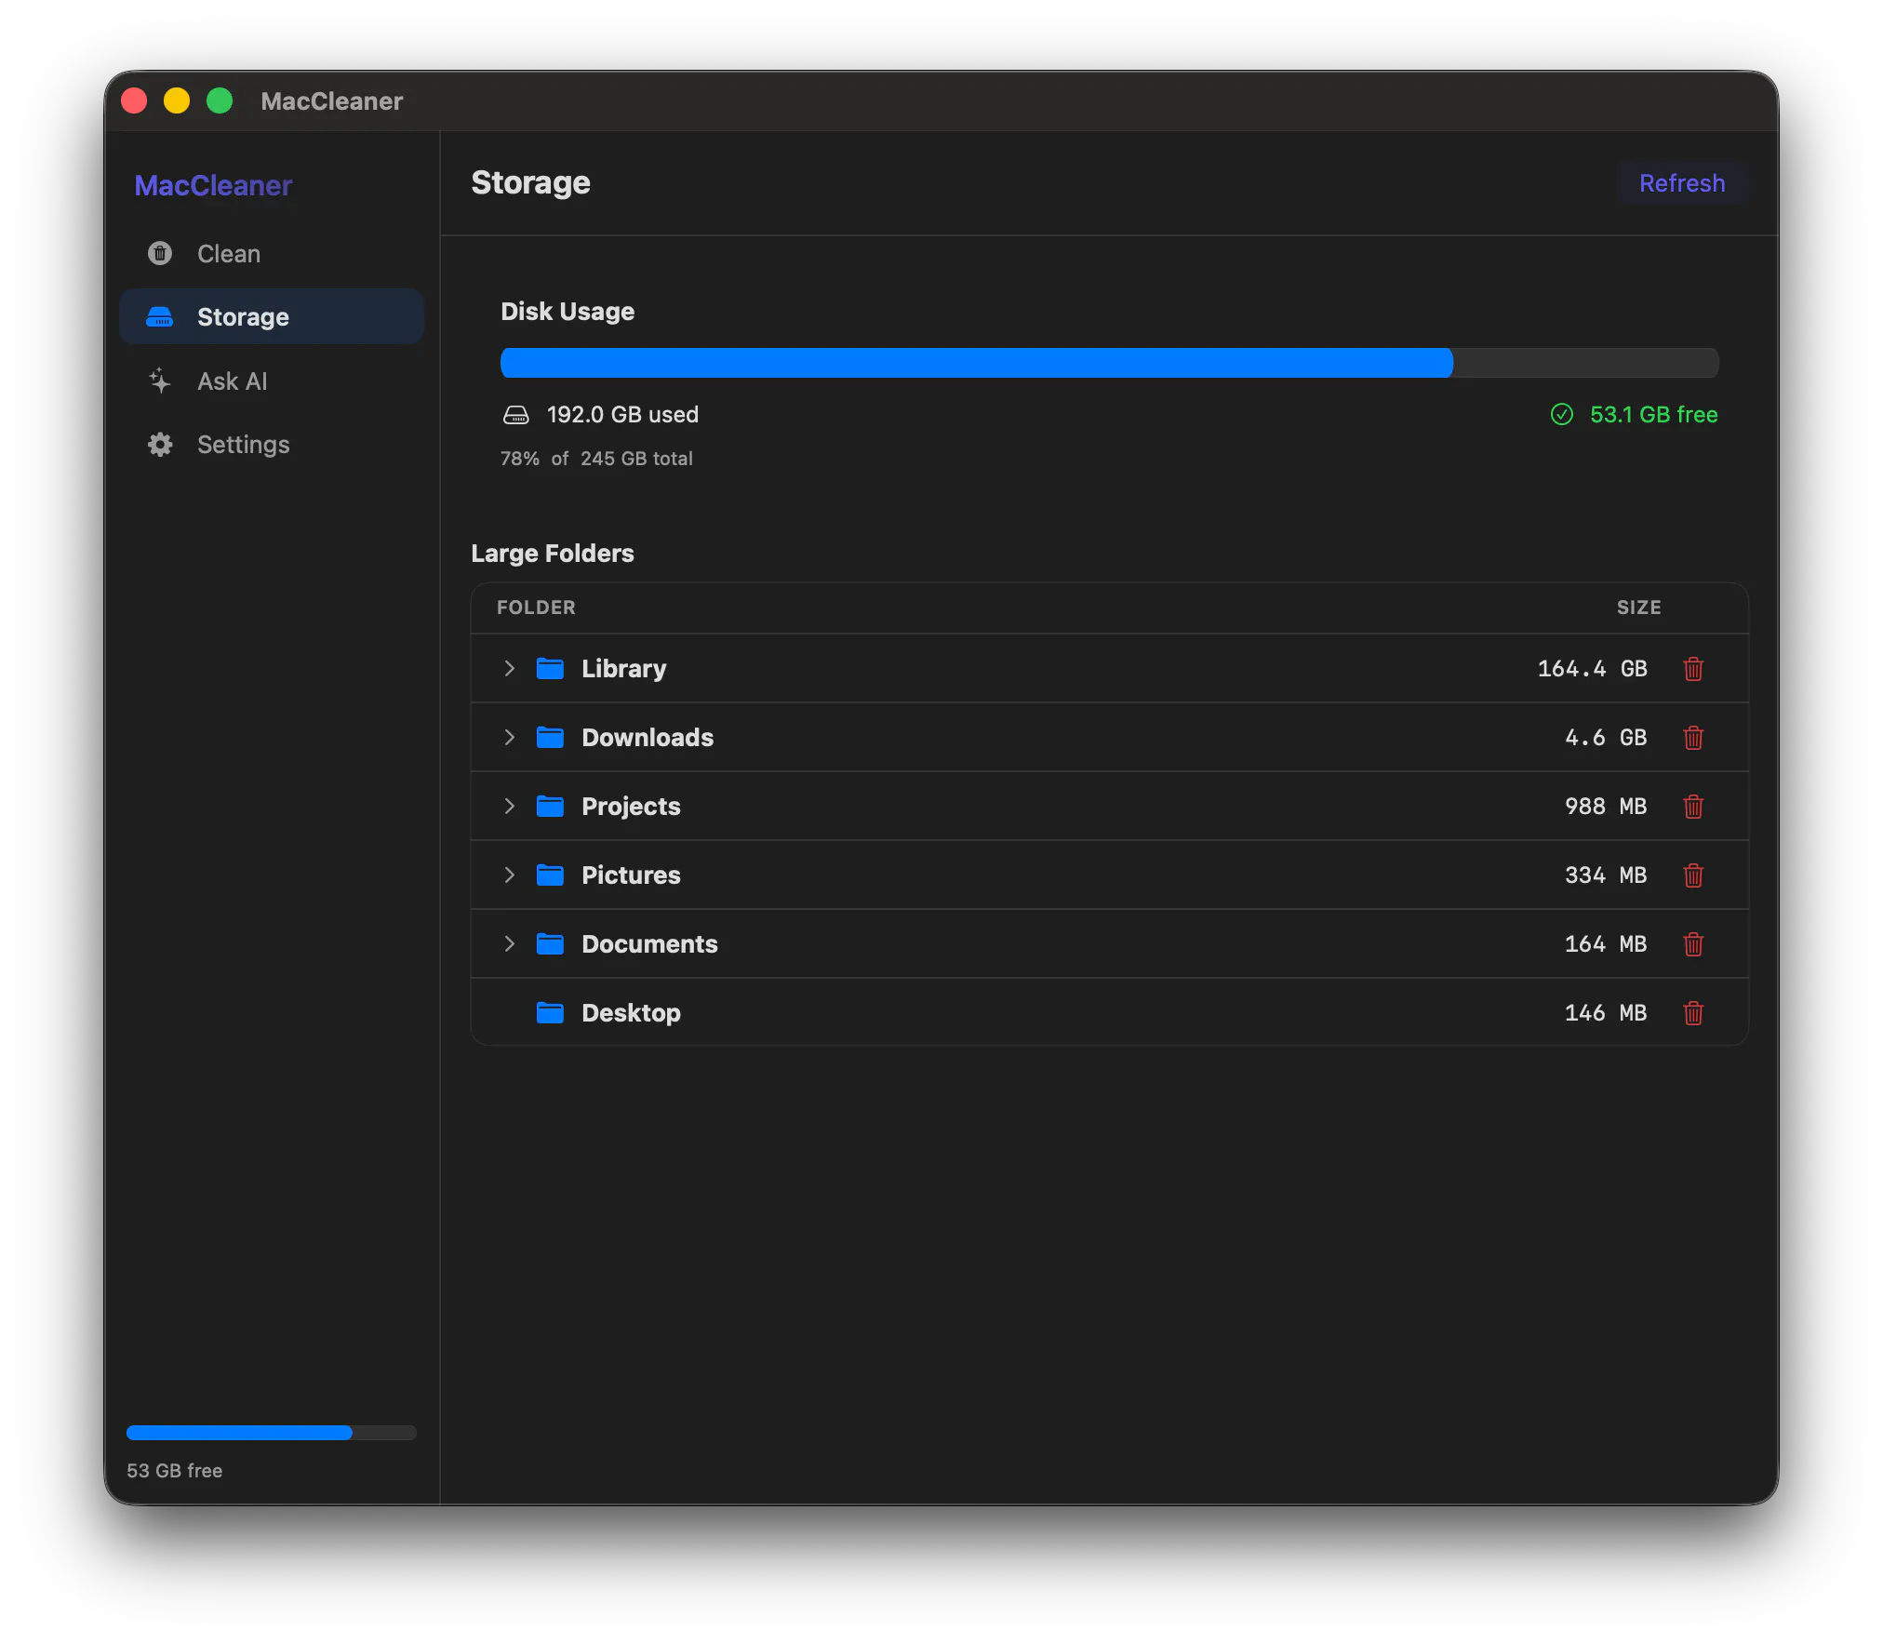Select the Downloads folder name
This screenshot has width=1883, height=1643.
pos(648,738)
